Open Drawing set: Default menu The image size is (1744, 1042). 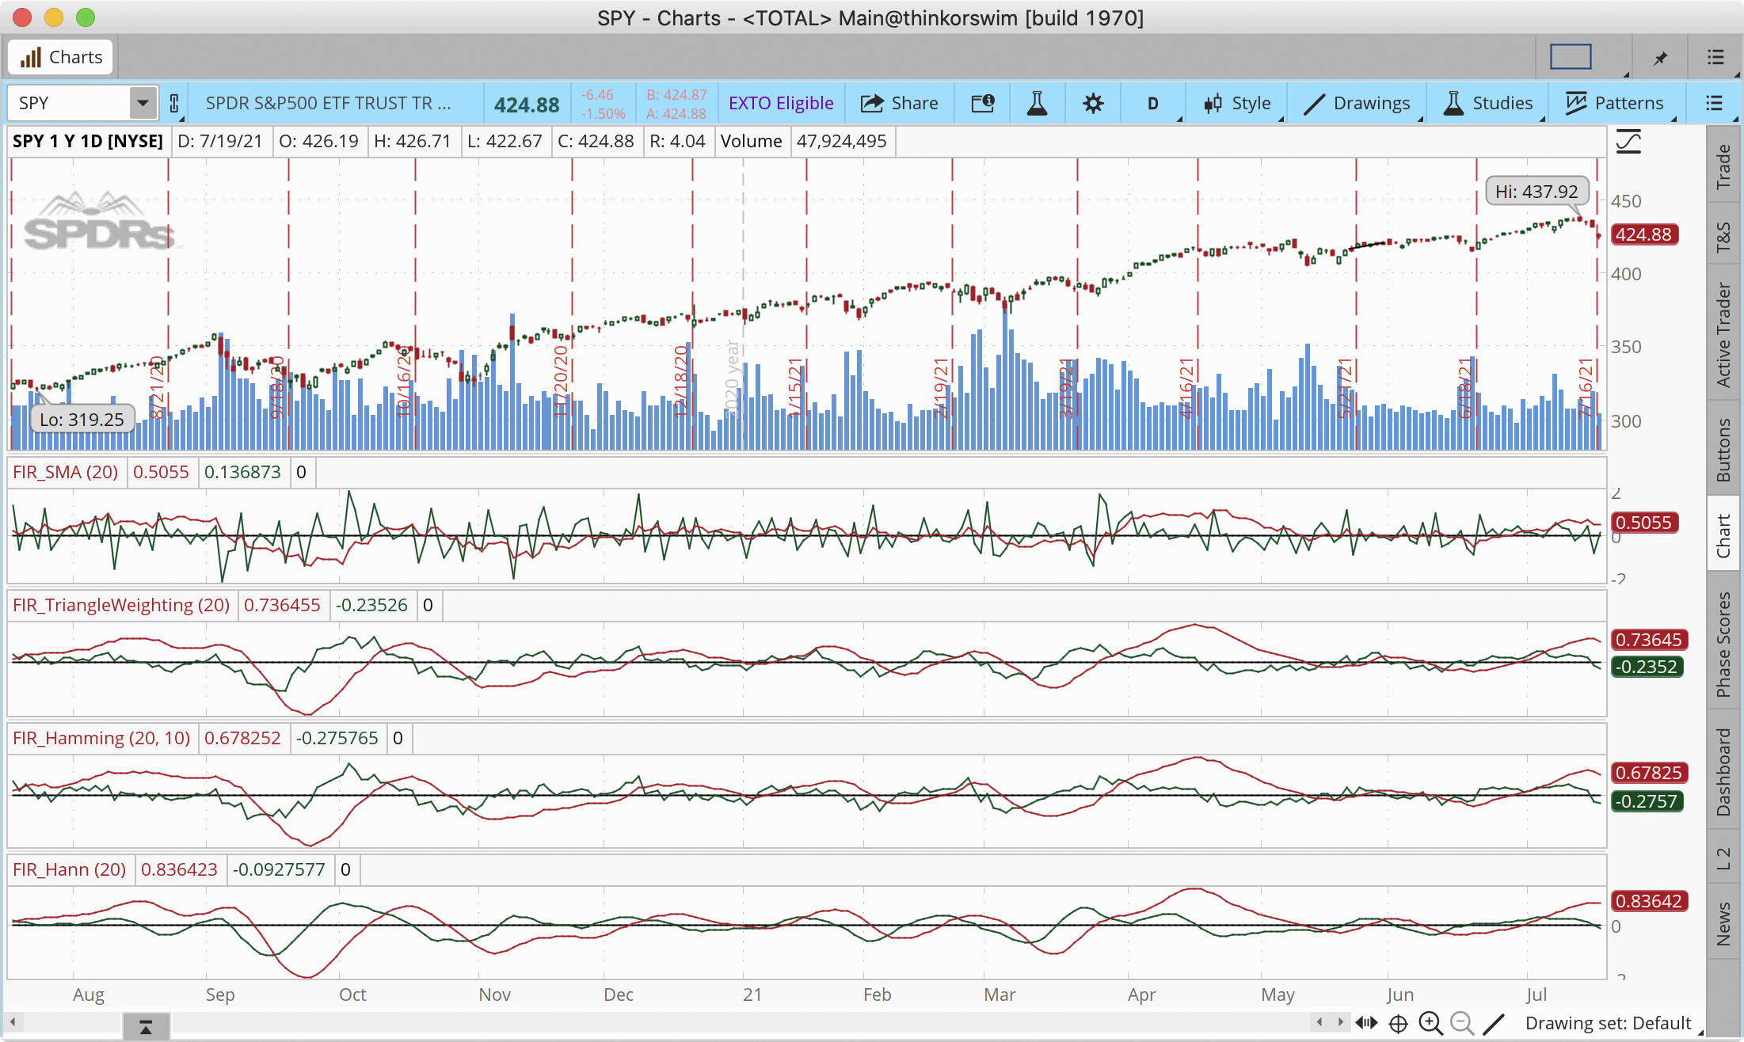pos(1609,1023)
